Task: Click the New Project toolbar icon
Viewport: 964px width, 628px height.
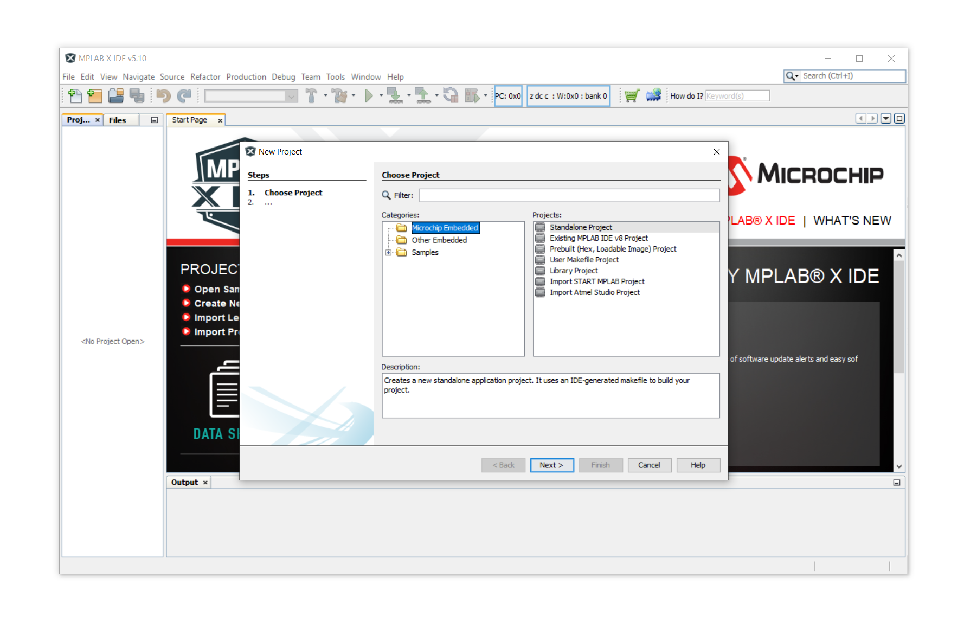Action: (95, 96)
